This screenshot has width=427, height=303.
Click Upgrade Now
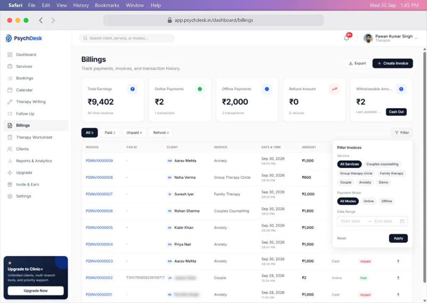pyautogui.click(x=36, y=291)
